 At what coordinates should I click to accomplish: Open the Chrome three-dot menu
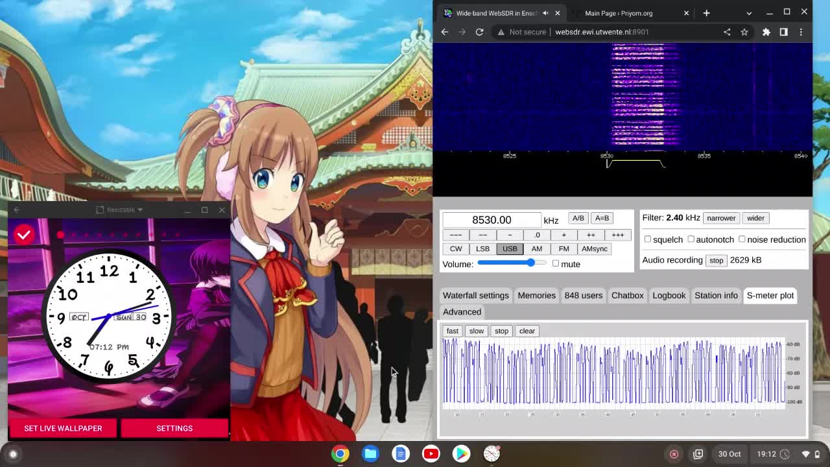[801, 32]
